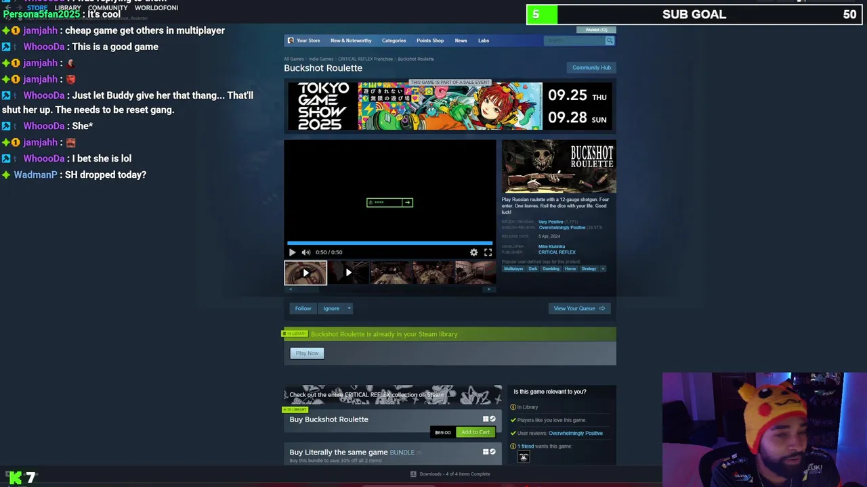Click the 1 friend link
867x487 pixels.
click(526, 446)
